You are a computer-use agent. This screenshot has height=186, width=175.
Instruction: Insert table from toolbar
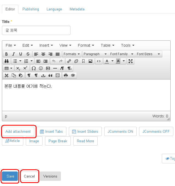[7, 68]
